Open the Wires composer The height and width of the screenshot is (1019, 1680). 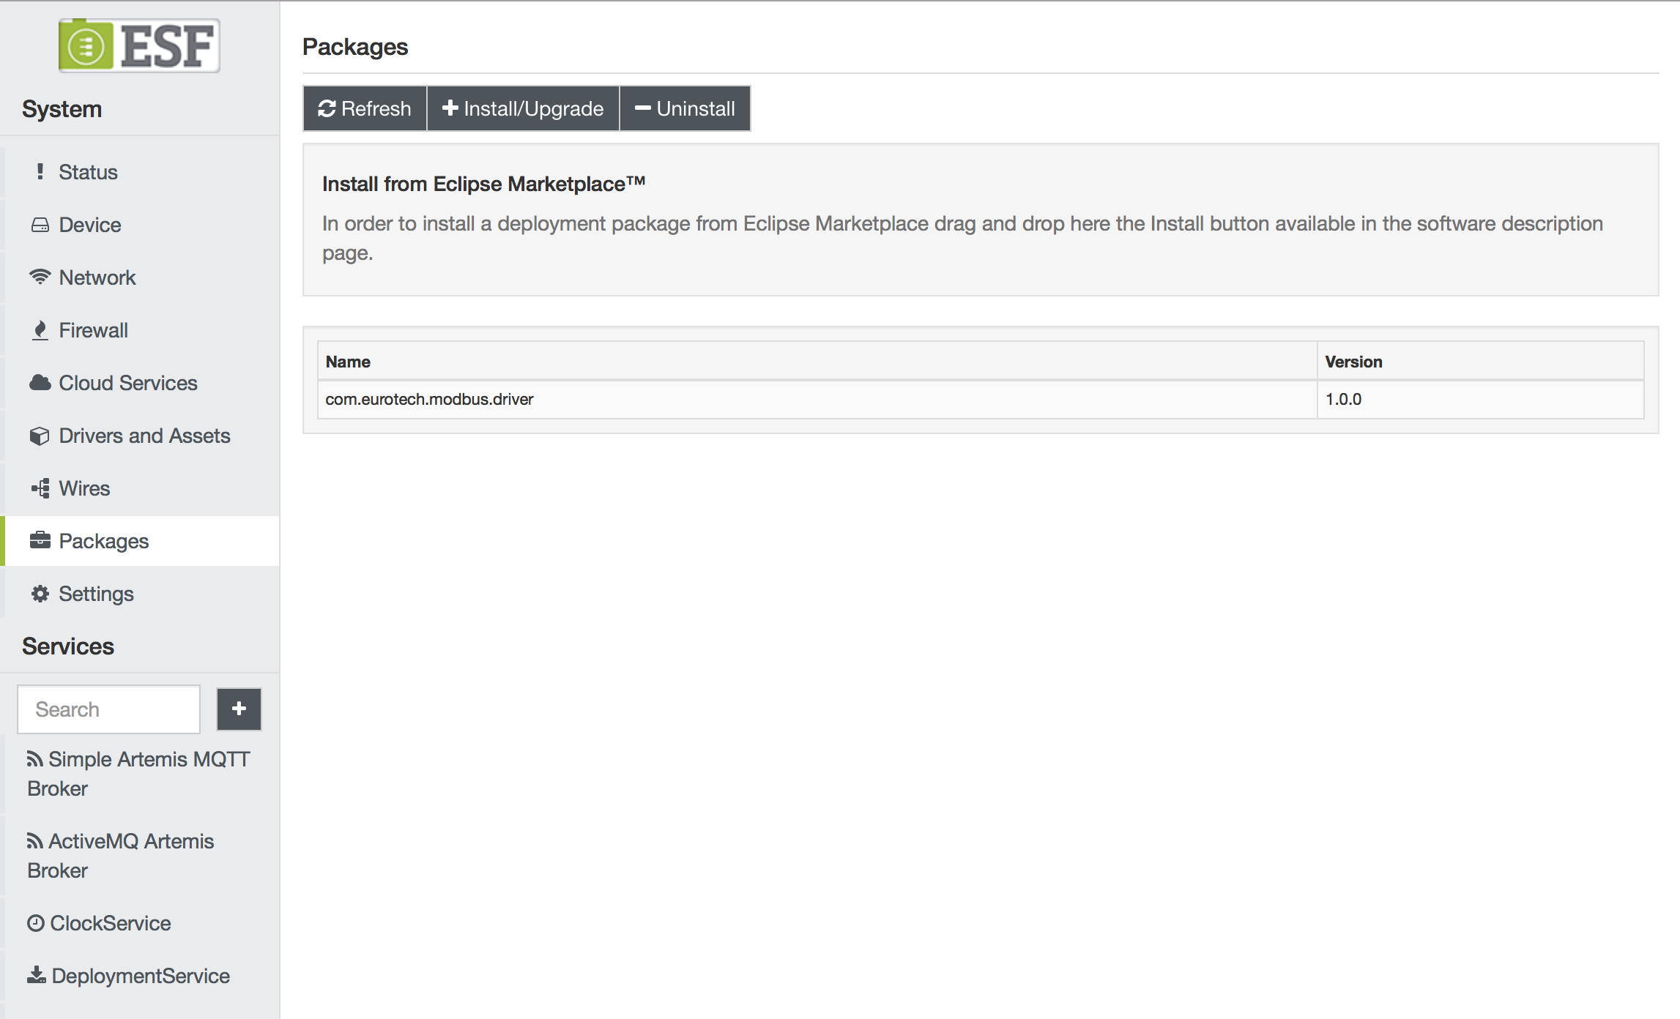[x=84, y=488]
